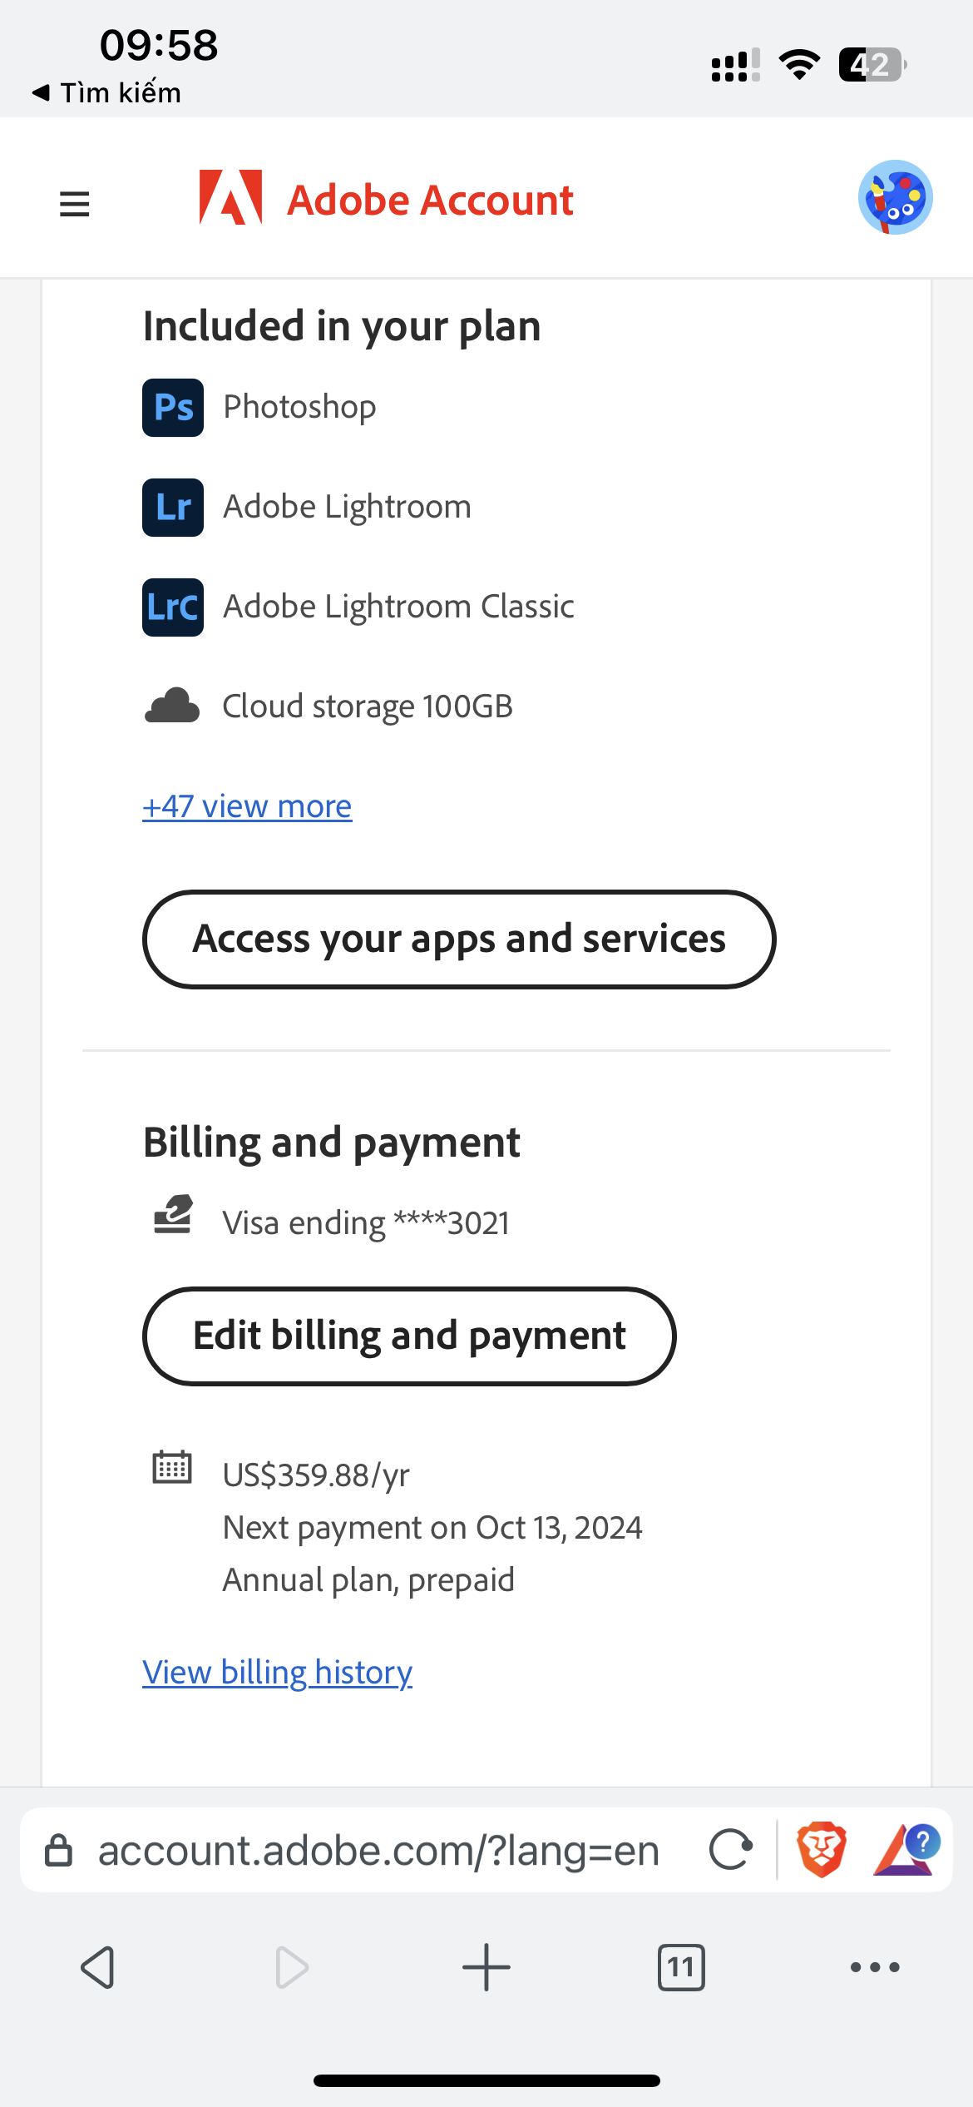Tap the Adobe logo icon
Screen dimensions: 973x2107
click(230, 198)
